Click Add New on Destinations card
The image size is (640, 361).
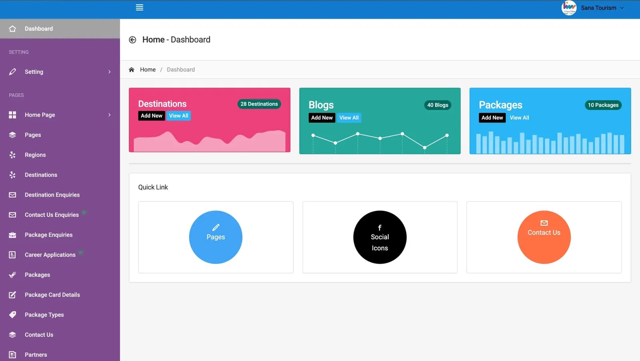click(x=152, y=116)
